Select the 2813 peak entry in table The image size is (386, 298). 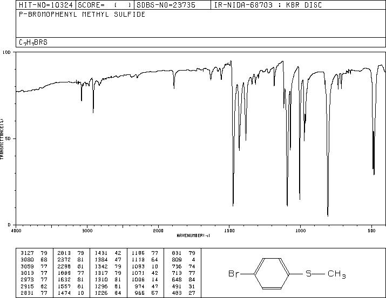tap(64, 253)
